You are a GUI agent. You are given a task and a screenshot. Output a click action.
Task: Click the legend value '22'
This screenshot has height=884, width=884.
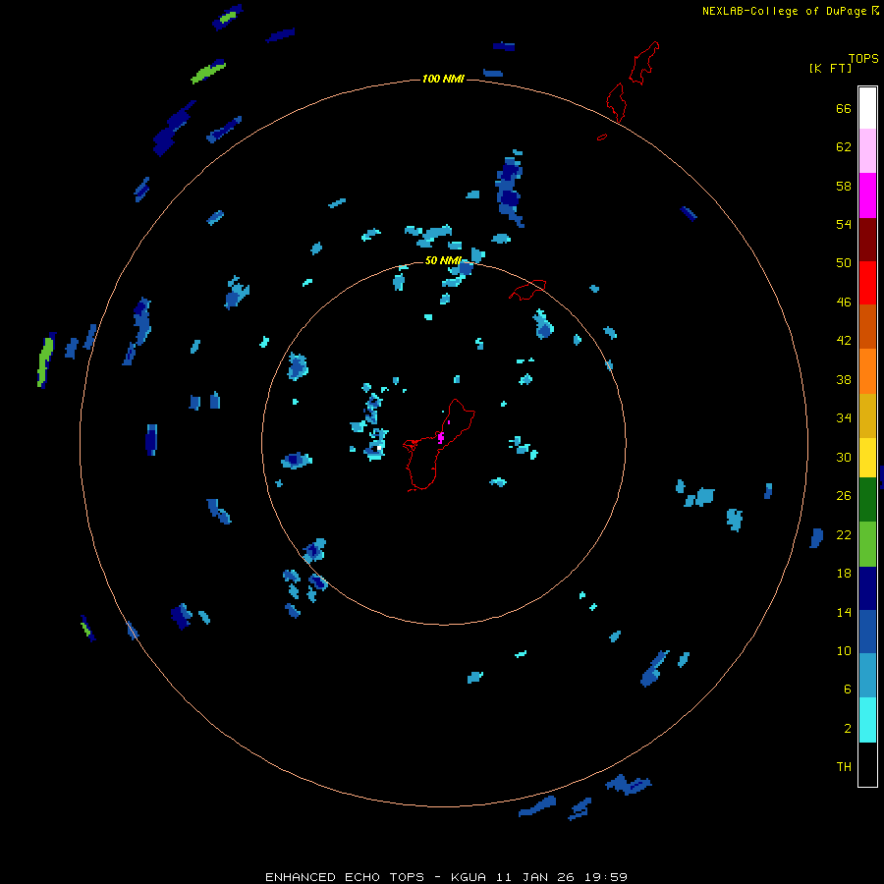click(844, 534)
